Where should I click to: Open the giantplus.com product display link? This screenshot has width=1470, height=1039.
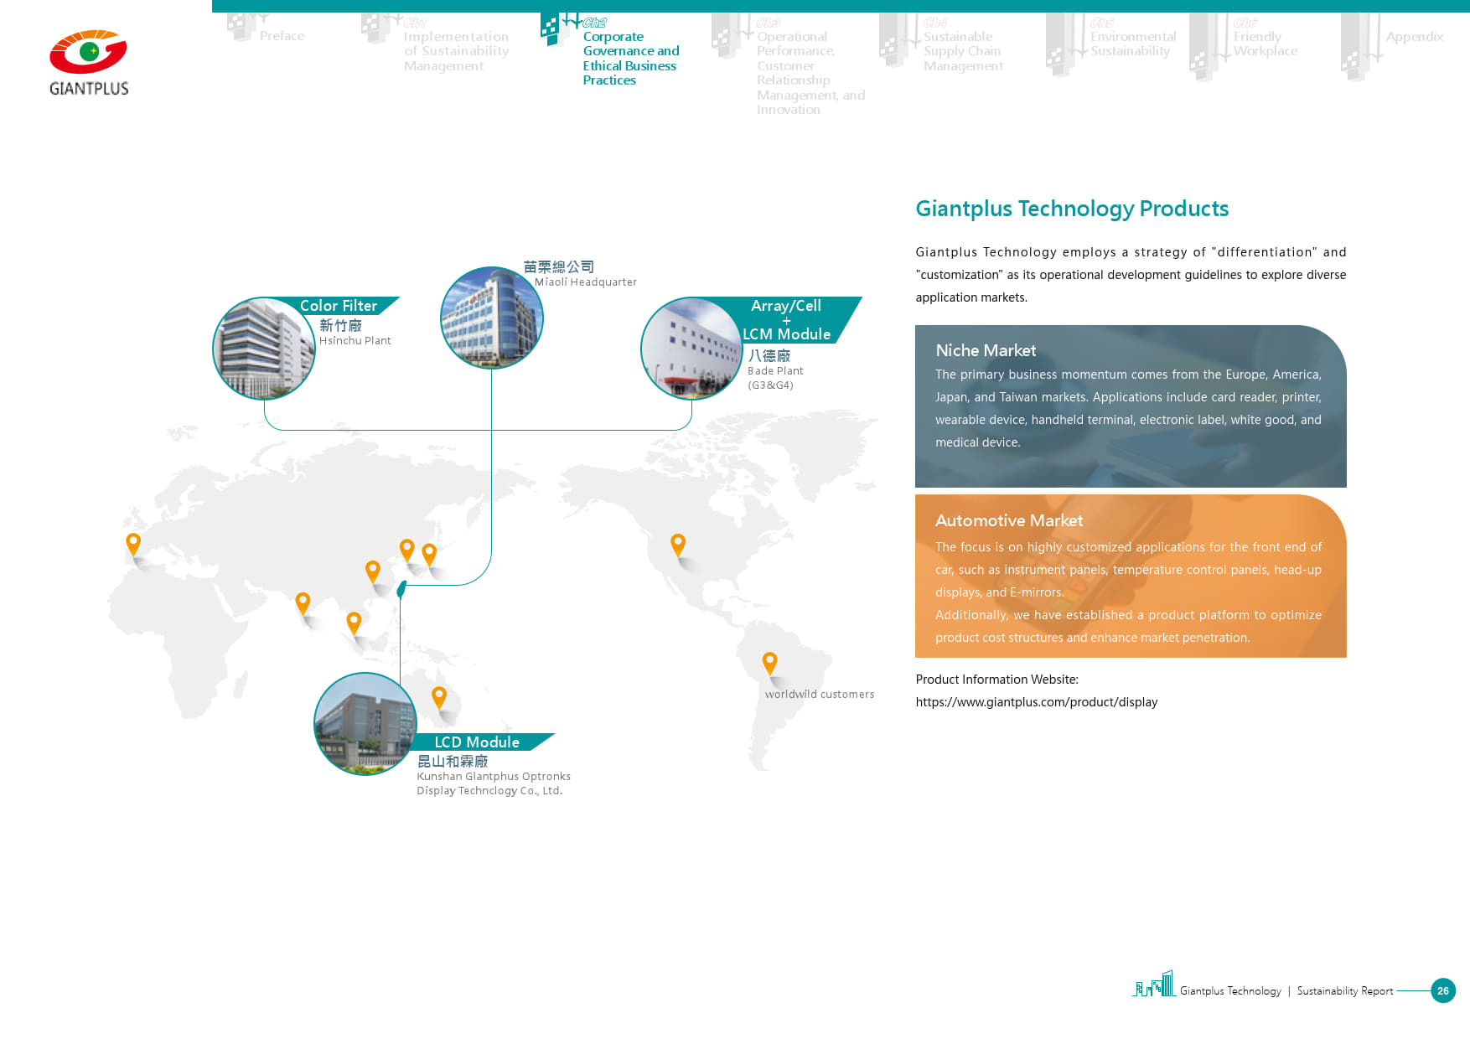coord(1036,702)
